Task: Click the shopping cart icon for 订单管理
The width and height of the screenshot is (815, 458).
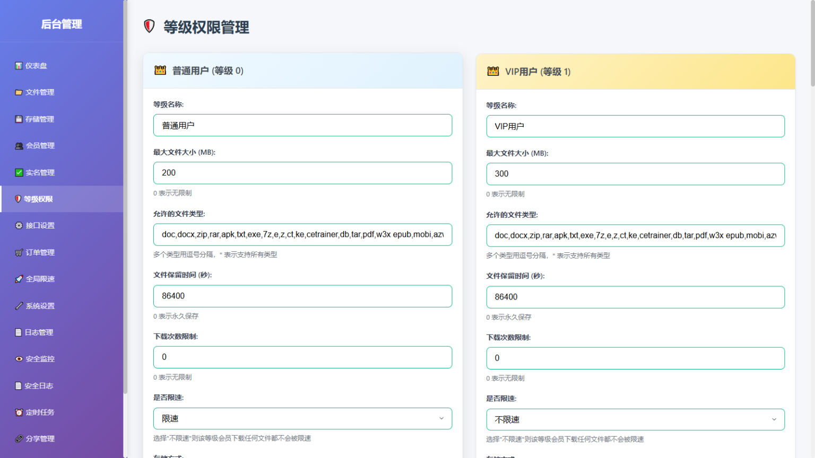Action: (19, 252)
